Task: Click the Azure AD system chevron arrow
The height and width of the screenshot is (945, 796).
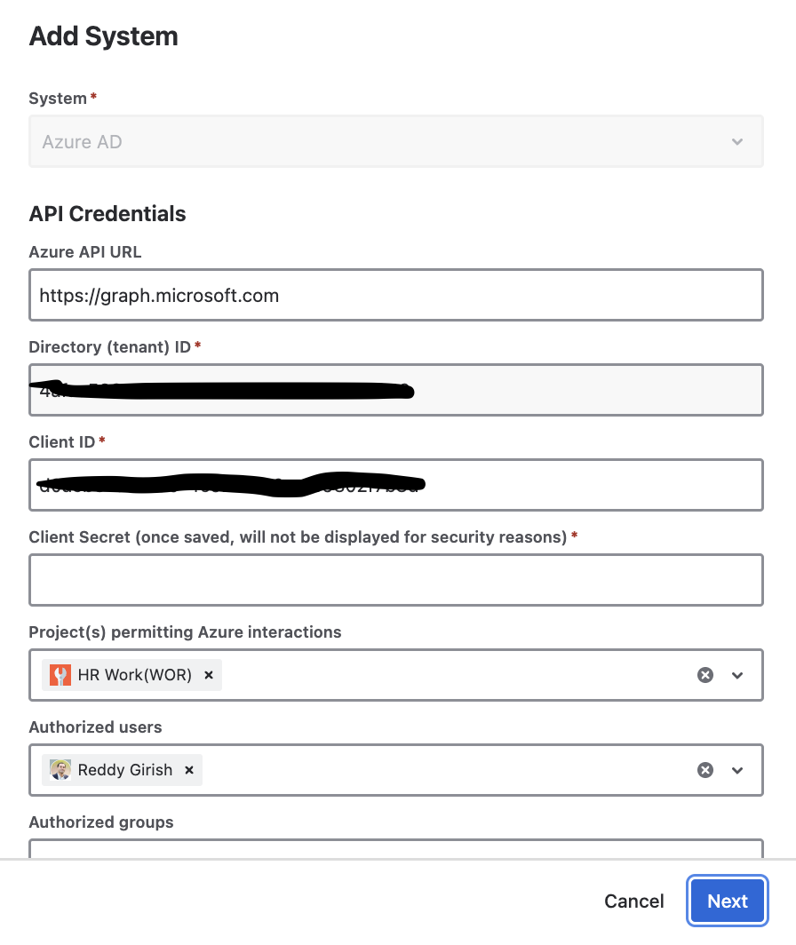Action: pos(736,141)
